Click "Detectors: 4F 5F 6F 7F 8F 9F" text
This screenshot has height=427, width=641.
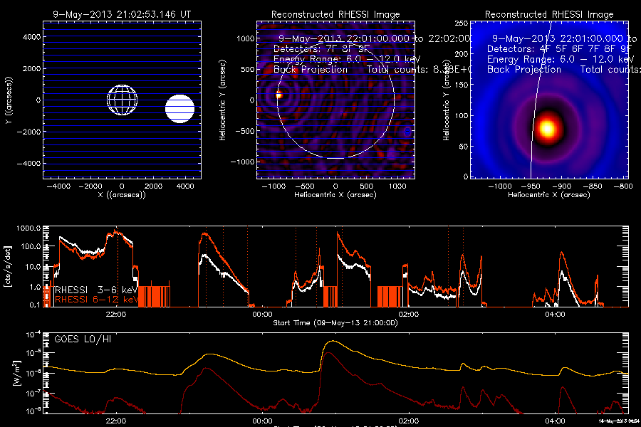coord(559,49)
